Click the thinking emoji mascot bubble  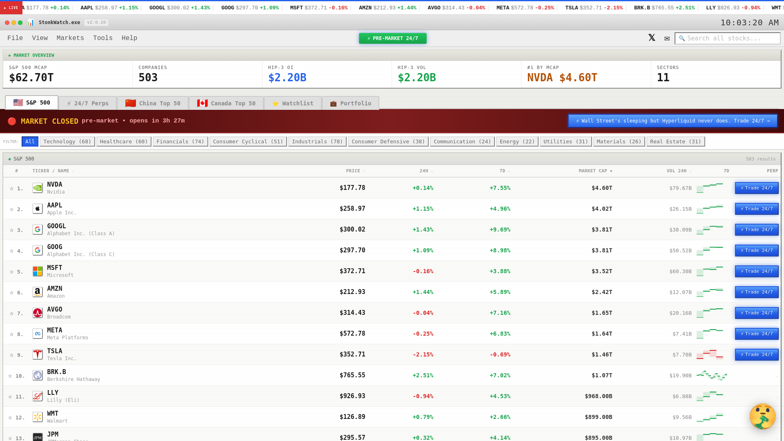[762, 416]
